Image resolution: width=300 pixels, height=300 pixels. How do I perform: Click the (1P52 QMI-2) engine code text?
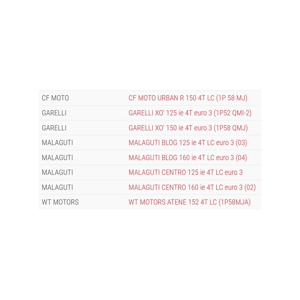pyautogui.click(x=233, y=113)
